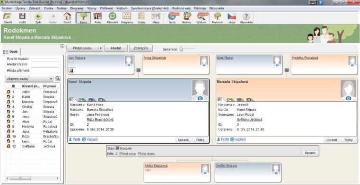This screenshot has width=360, height=185.
Task: Click Upravit in the Manželé status bar
Action: pos(310,153)
